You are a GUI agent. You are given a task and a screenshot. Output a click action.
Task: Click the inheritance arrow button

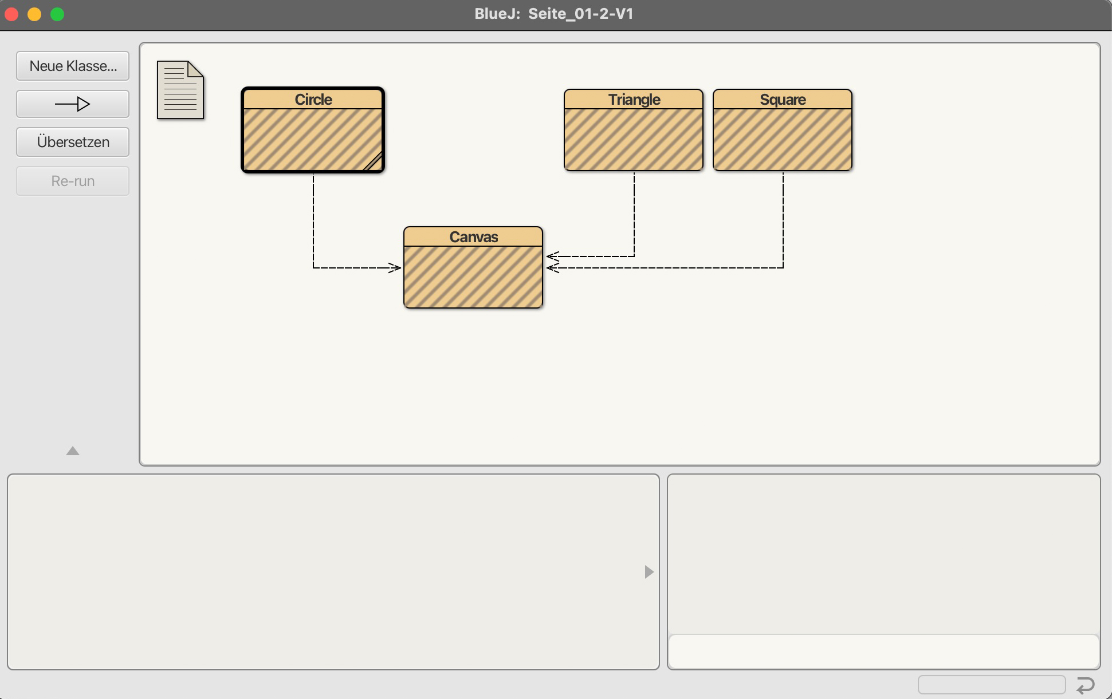(73, 104)
